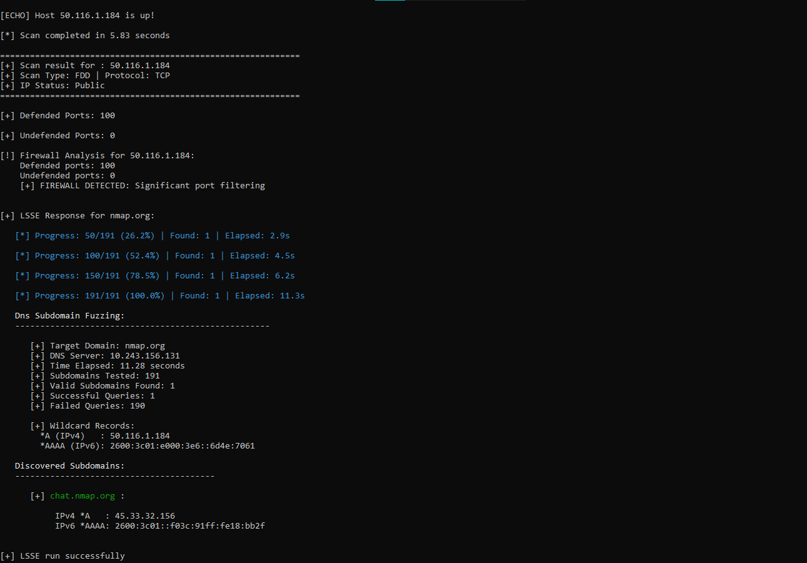
Task: Select the "Scan completed in 5.83 seconds" line
Action: pyautogui.click(x=85, y=35)
